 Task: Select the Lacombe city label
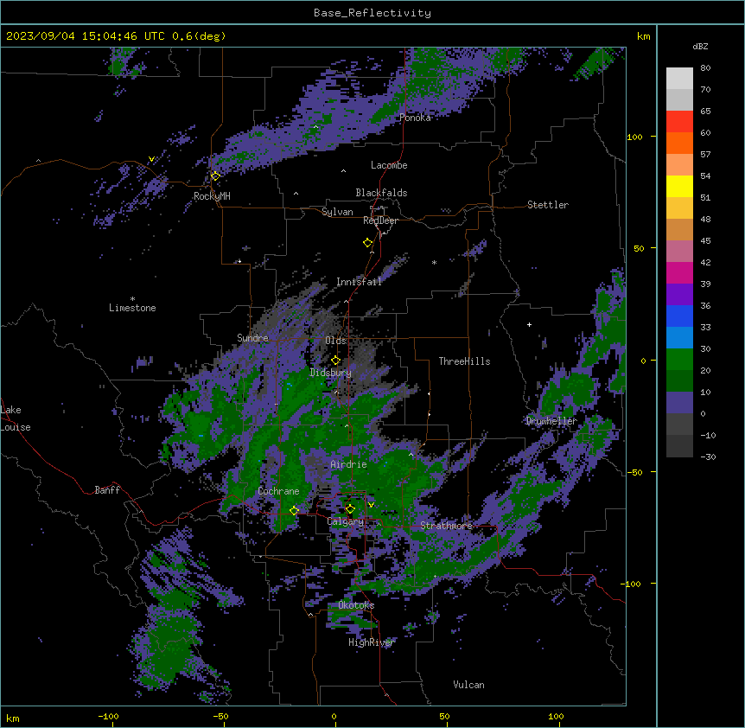[389, 165]
